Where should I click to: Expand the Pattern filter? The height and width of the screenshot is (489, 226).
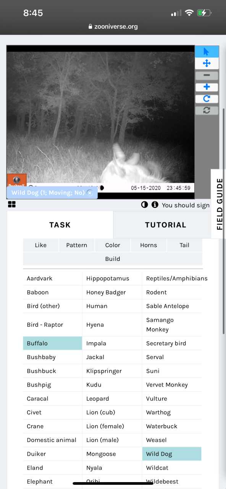(x=77, y=245)
